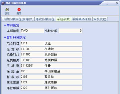Switch to the 簽核流程 tab
Viewport: 120px width, 94px height.
(x=100, y=19)
